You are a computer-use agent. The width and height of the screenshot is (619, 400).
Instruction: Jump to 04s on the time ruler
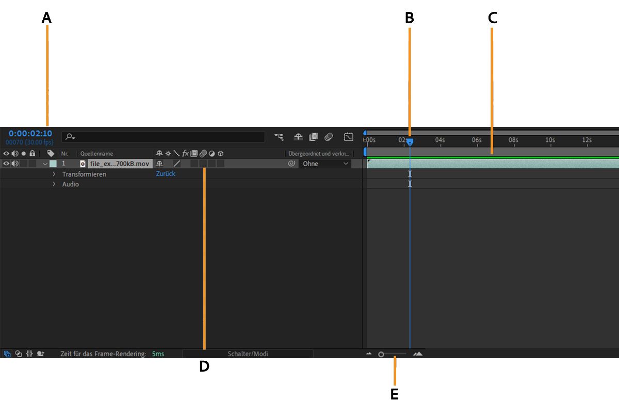point(439,140)
